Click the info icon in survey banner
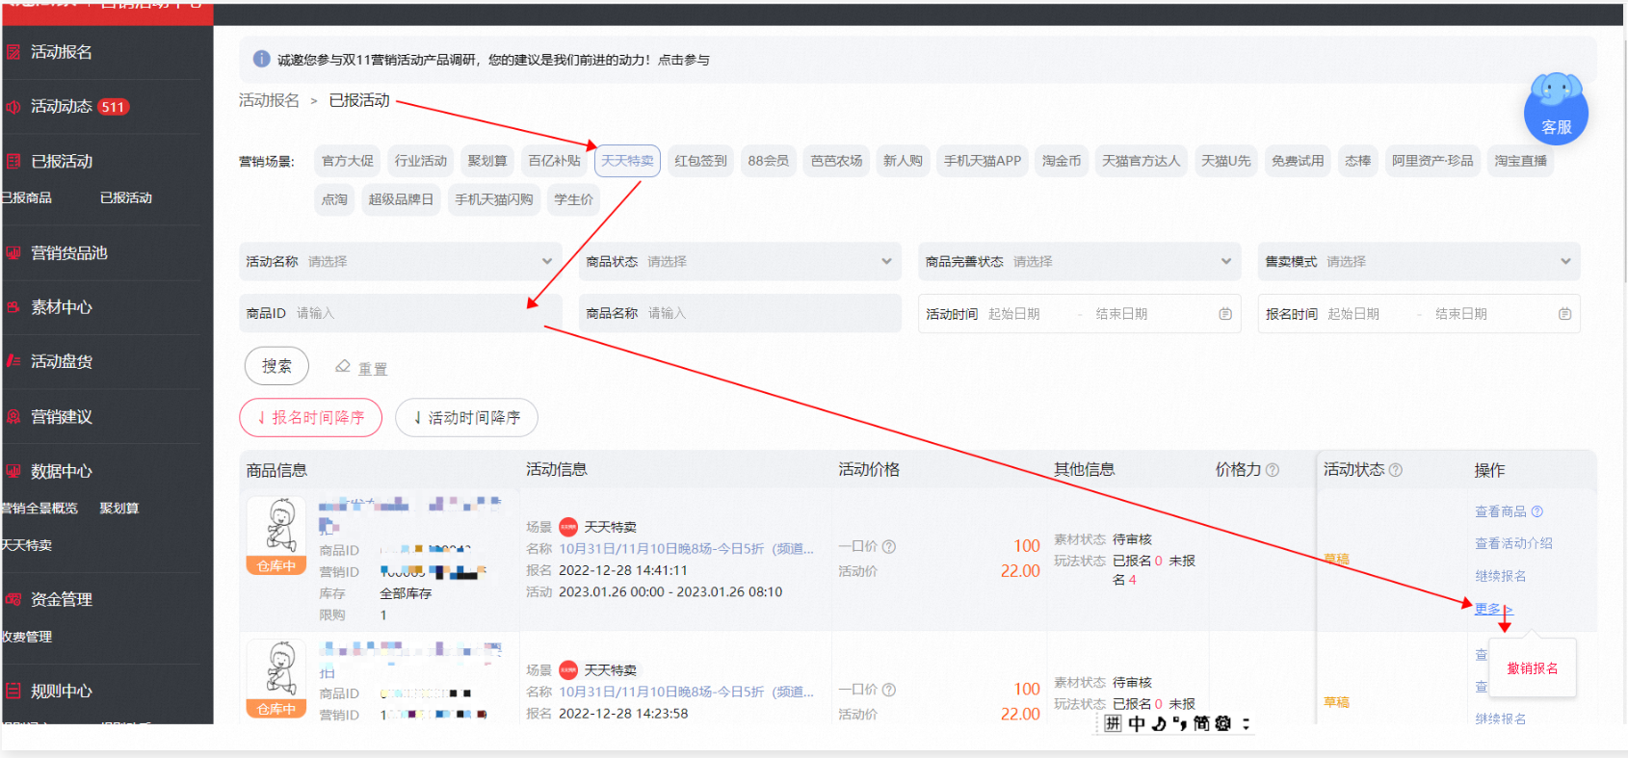Screen dimensions: 1628x758 [x=261, y=59]
